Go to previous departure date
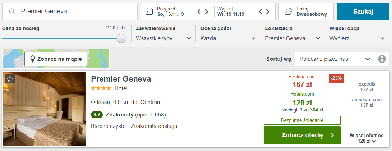 (x=260, y=12)
